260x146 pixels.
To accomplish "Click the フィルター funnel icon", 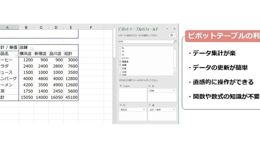I will click(x=121, y=86).
